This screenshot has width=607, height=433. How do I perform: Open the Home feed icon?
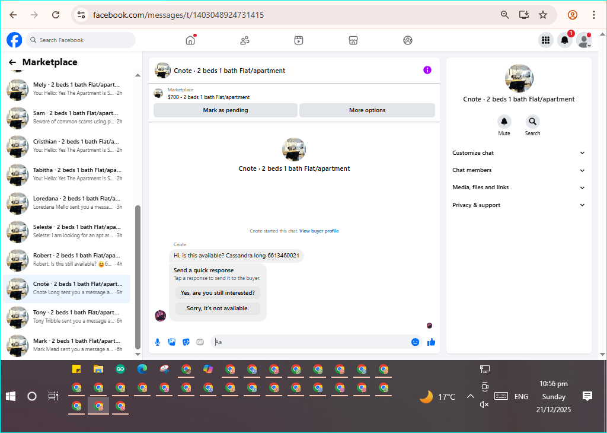[x=190, y=40]
